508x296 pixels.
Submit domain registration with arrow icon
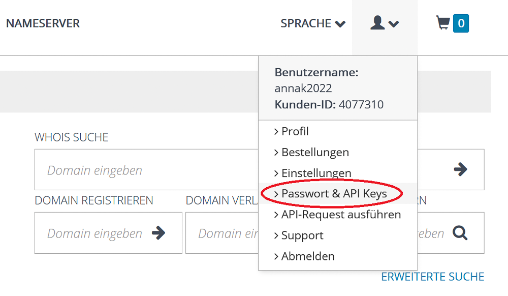158,233
